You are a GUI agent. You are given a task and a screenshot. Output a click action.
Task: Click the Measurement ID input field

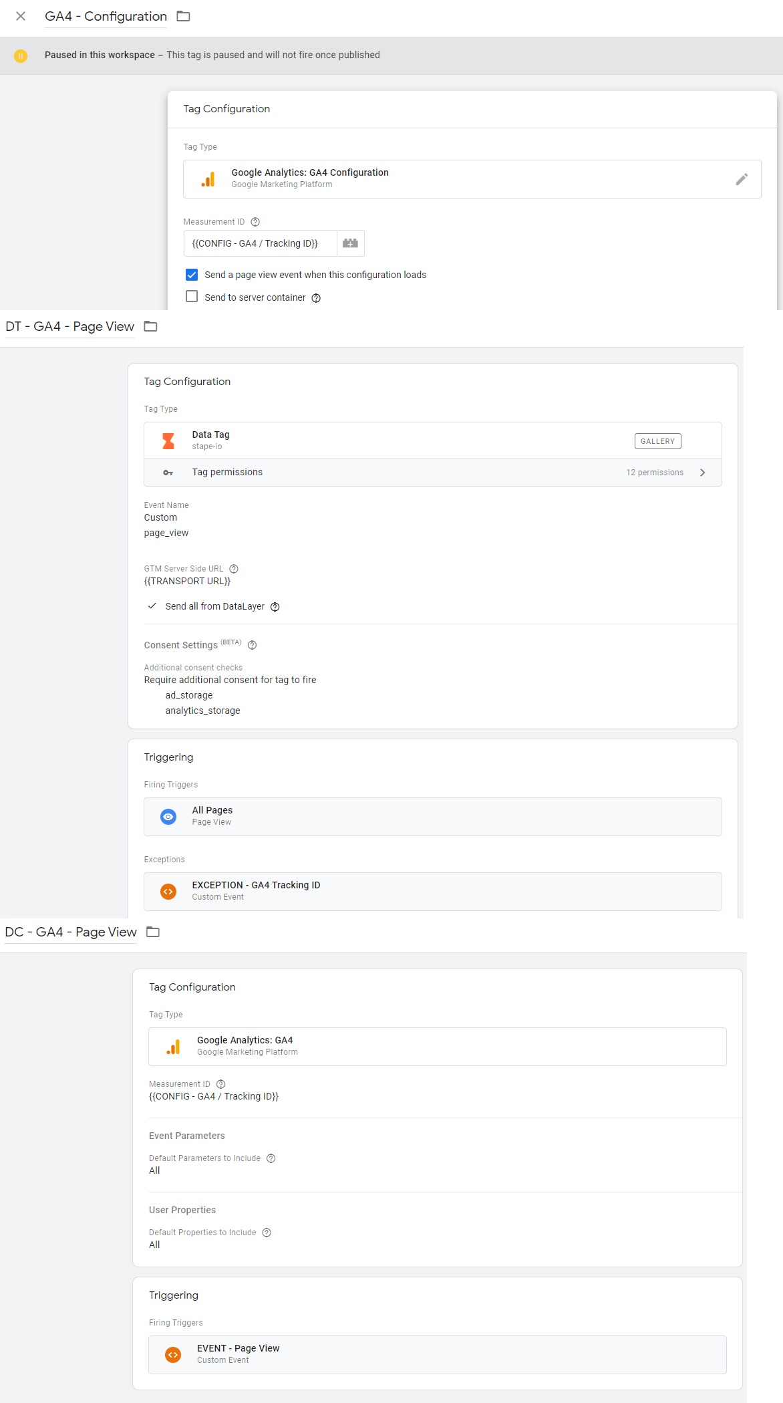point(261,243)
